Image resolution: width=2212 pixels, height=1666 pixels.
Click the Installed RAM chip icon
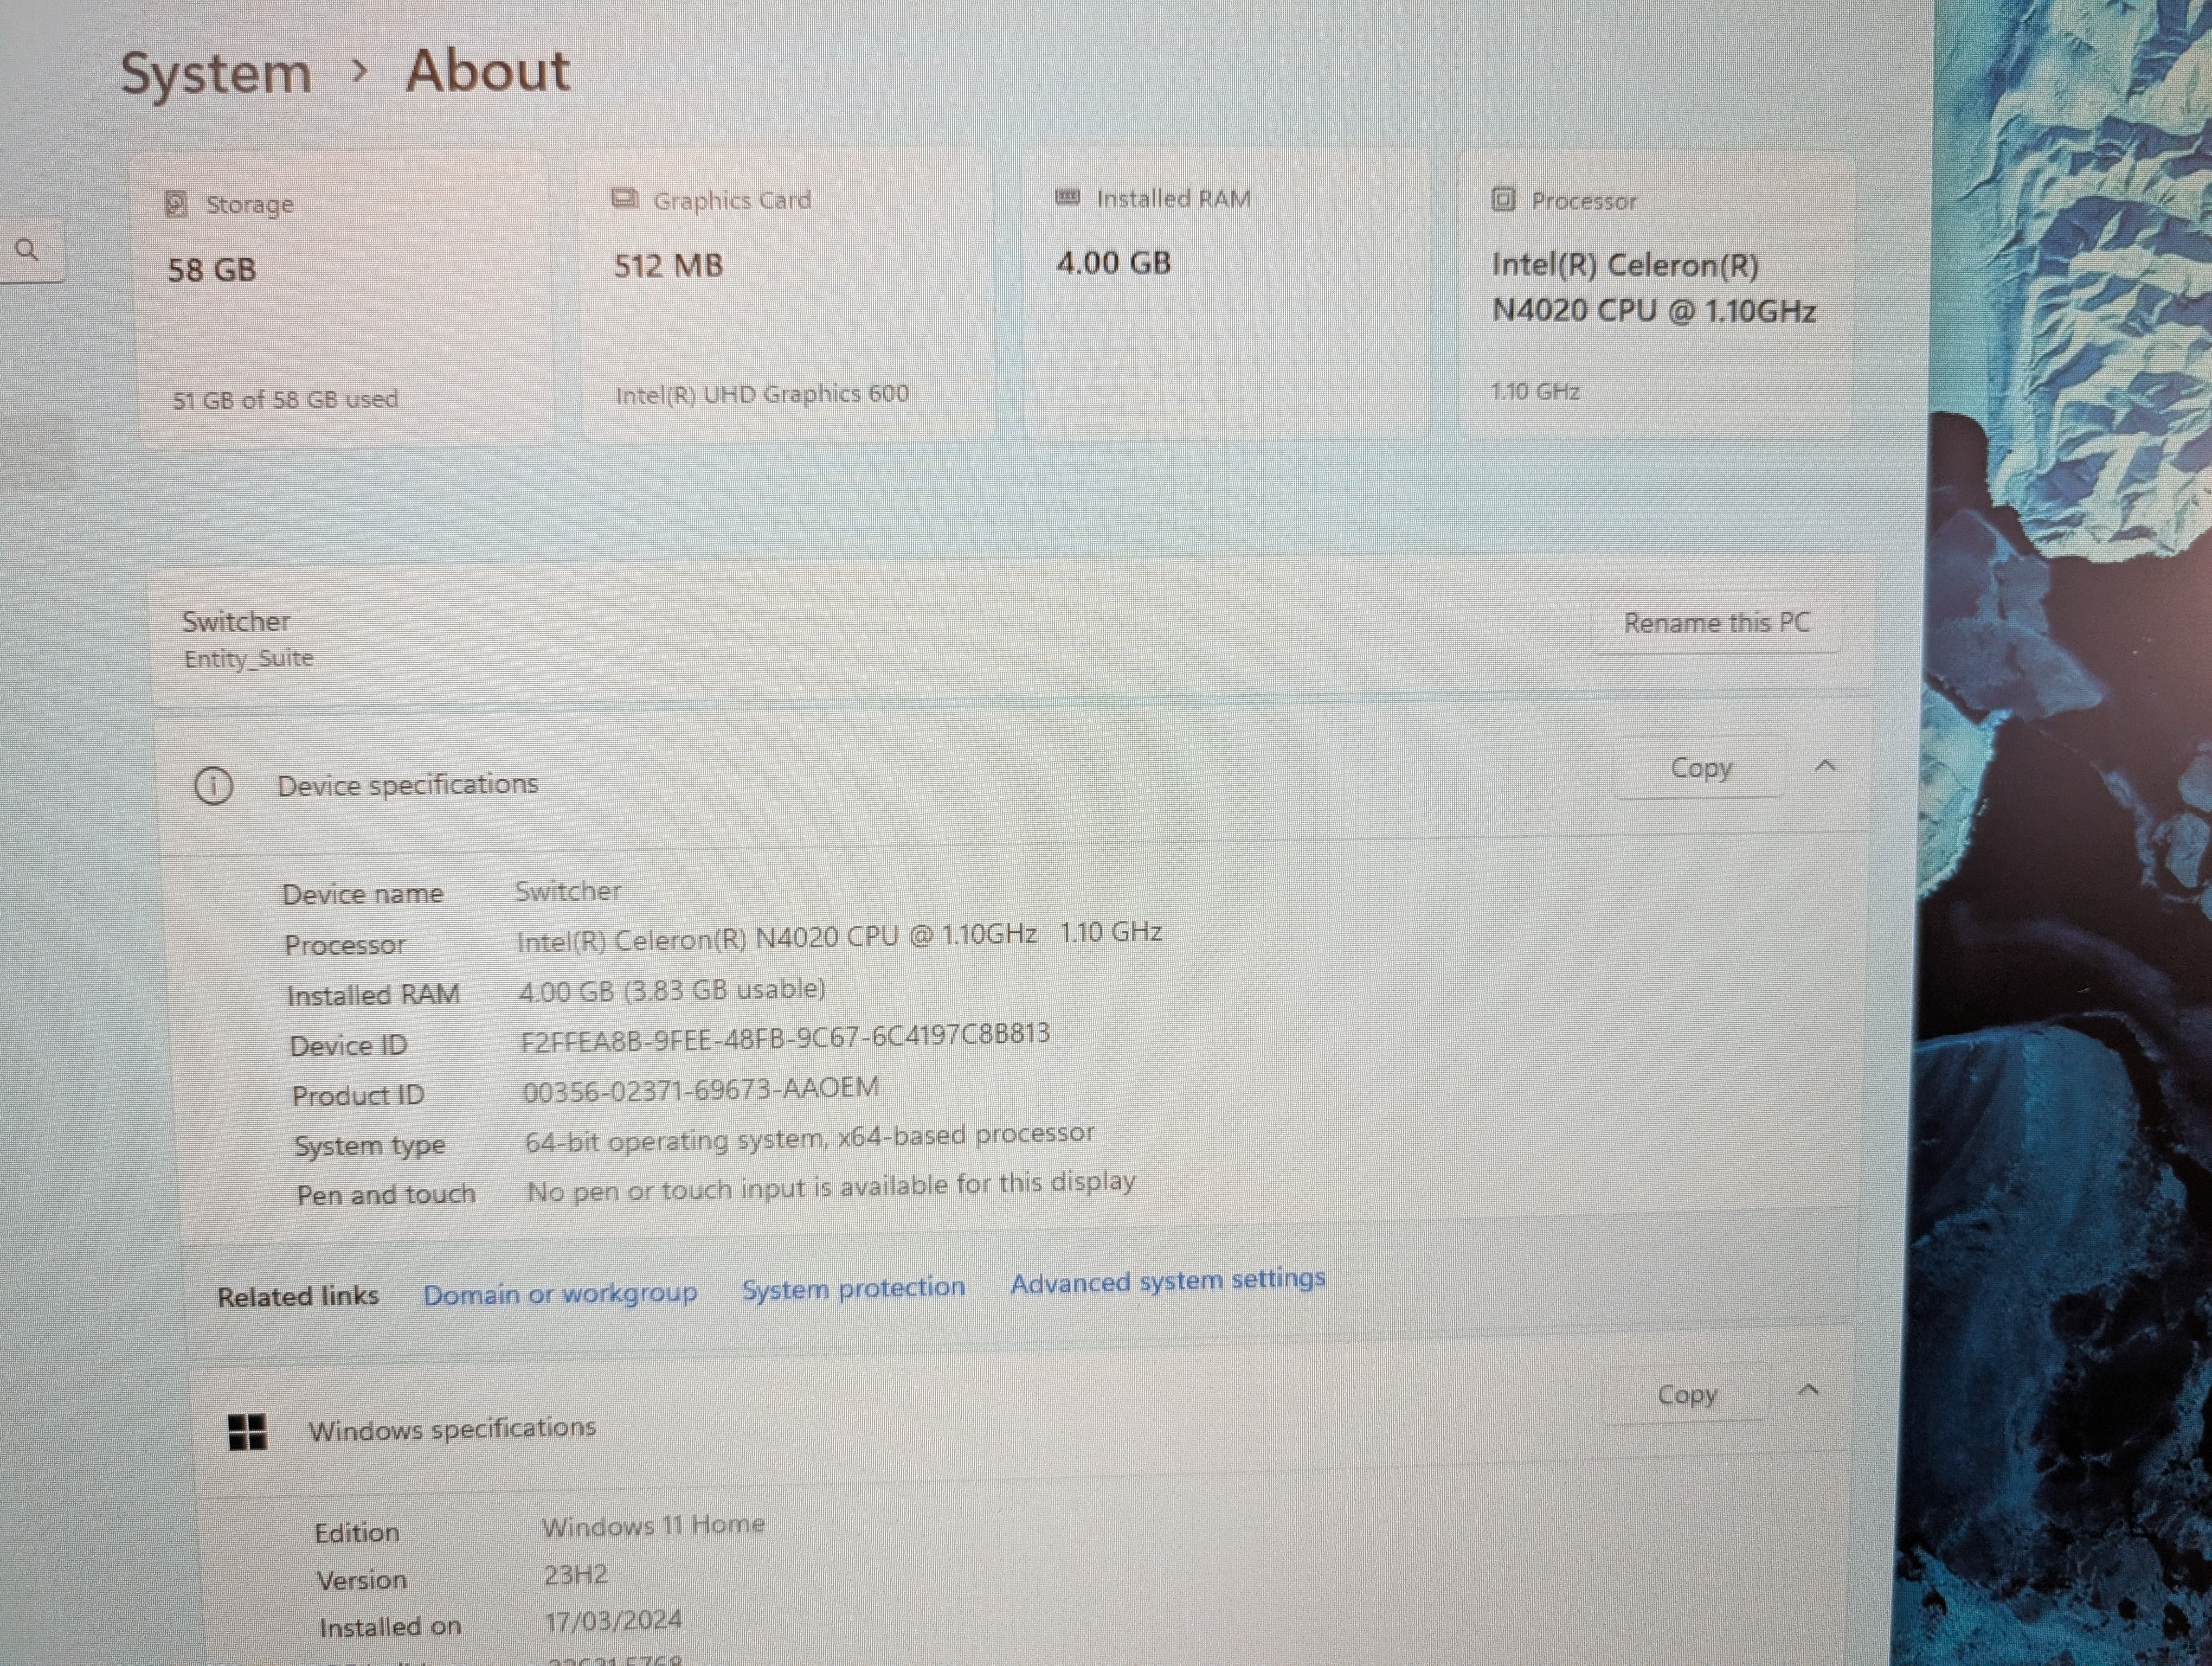[1067, 197]
